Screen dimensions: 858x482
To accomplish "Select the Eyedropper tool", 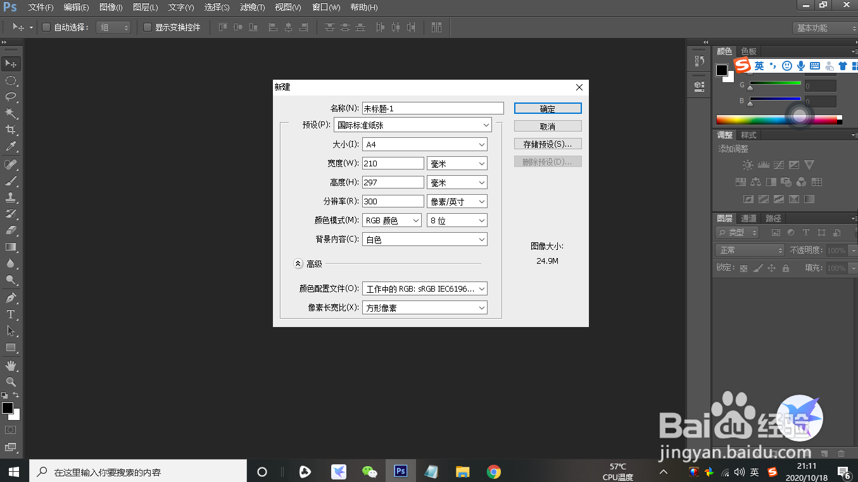I will pos(11,147).
